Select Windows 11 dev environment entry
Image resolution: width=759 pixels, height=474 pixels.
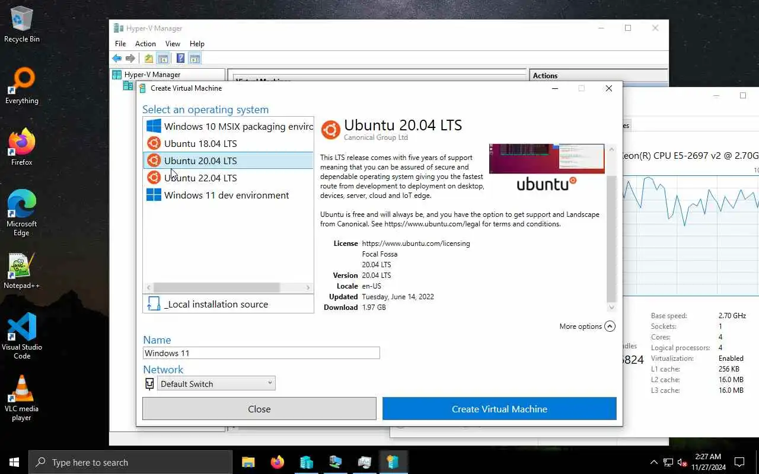228,195
